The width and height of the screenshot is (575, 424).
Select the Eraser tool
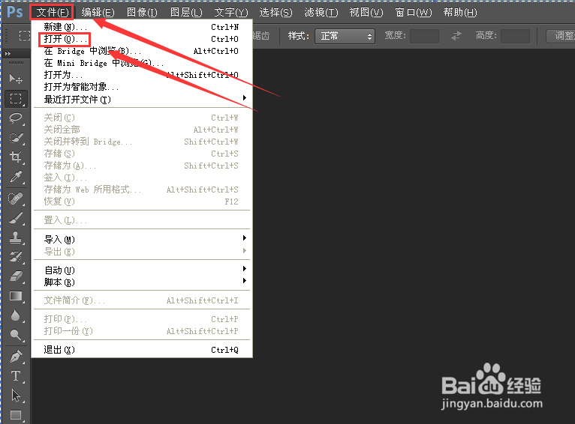[x=16, y=276]
